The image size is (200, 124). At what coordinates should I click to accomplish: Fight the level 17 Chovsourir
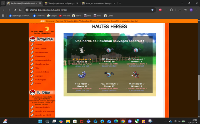[x=109, y=88]
